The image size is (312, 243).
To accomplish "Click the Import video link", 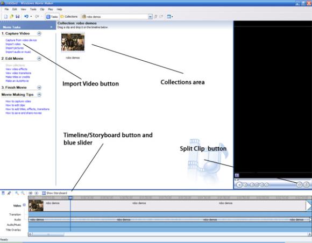I will [13, 44].
